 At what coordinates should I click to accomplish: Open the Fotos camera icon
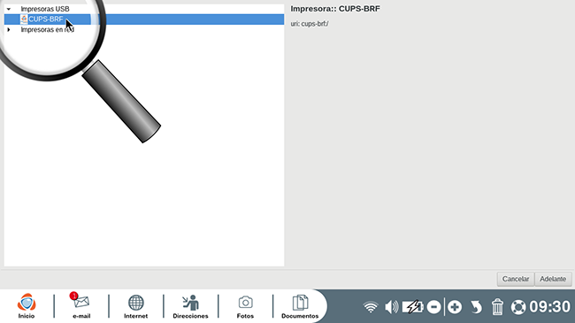(x=245, y=305)
